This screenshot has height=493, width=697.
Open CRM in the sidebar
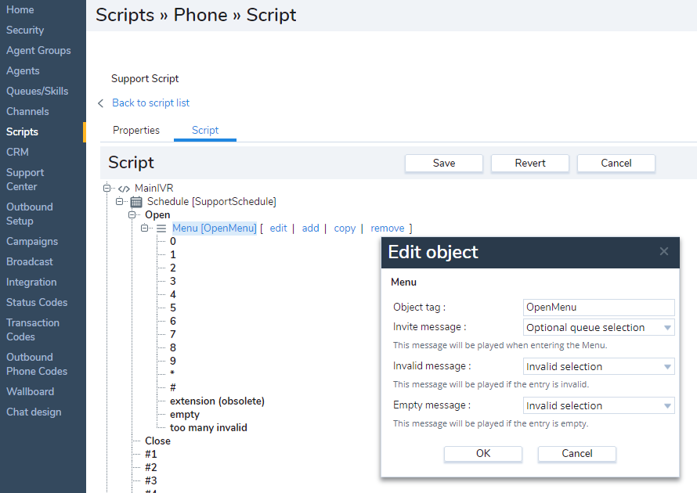[17, 153]
